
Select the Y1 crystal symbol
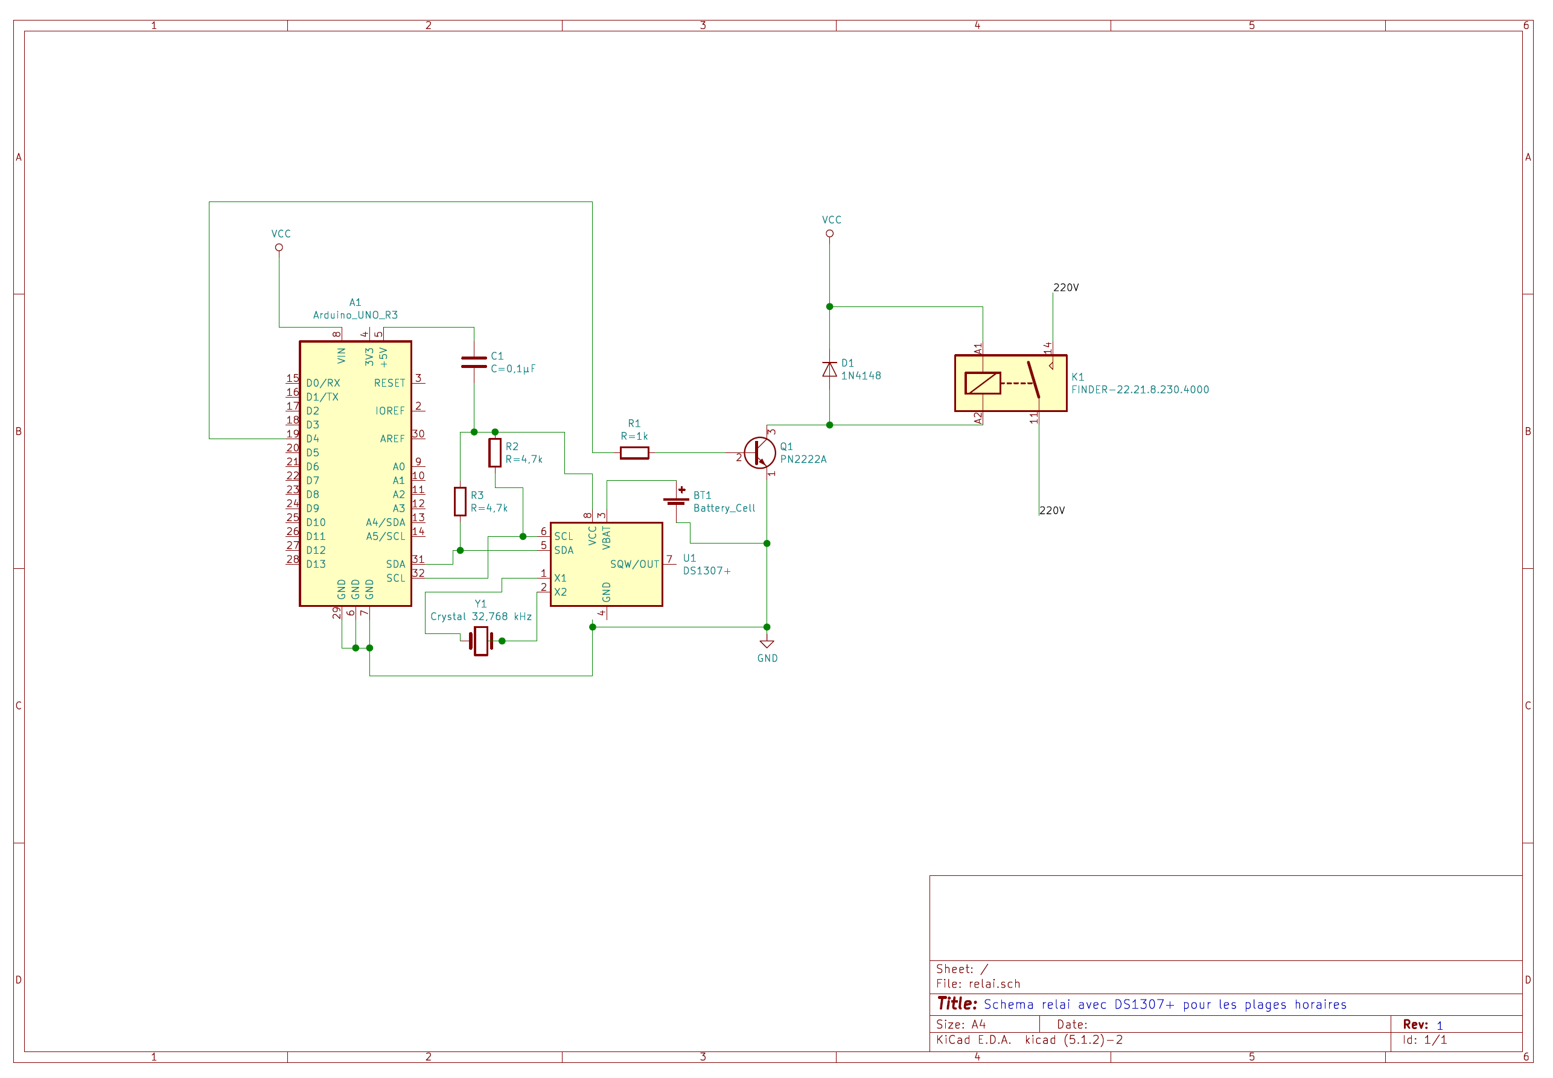pyautogui.click(x=480, y=640)
